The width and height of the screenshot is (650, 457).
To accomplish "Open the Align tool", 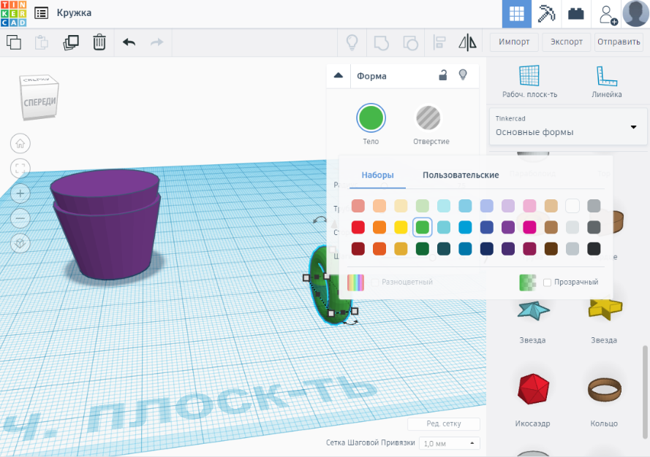I will [x=440, y=42].
